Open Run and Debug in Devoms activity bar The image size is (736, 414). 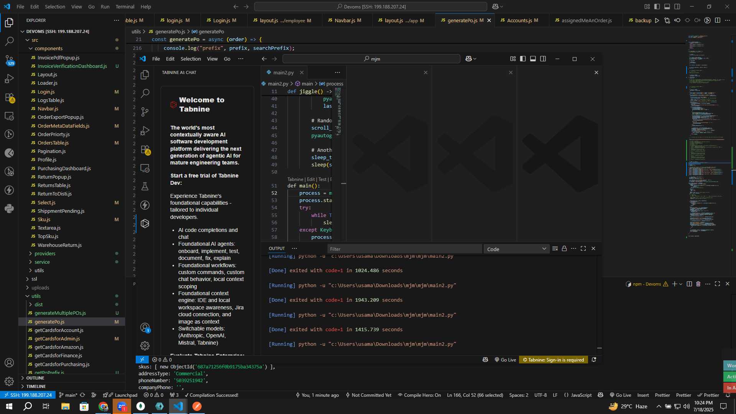point(9,79)
